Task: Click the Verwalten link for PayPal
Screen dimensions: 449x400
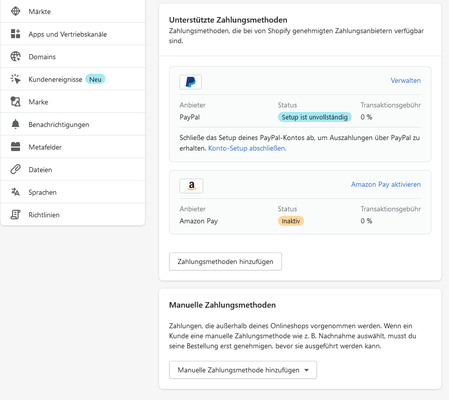Action: click(405, 80)
